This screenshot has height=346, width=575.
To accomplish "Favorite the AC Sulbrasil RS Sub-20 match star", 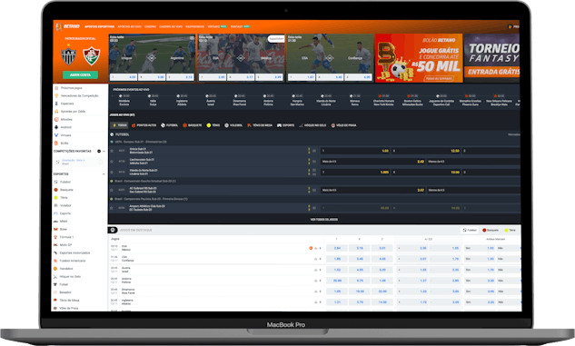I will pos(112,190).
